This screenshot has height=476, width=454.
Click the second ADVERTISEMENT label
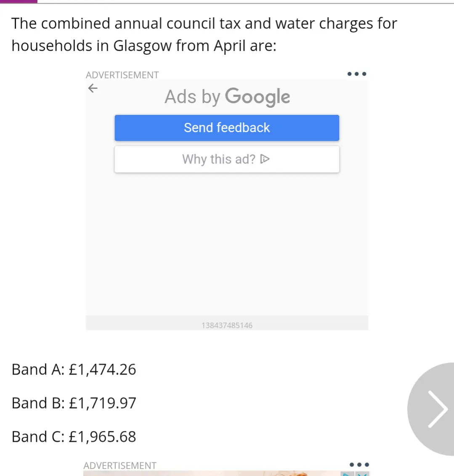click(x=120, y=465)
